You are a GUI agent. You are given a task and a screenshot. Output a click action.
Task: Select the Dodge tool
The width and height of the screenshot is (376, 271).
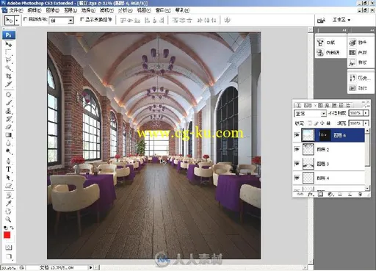pos(9,151)
